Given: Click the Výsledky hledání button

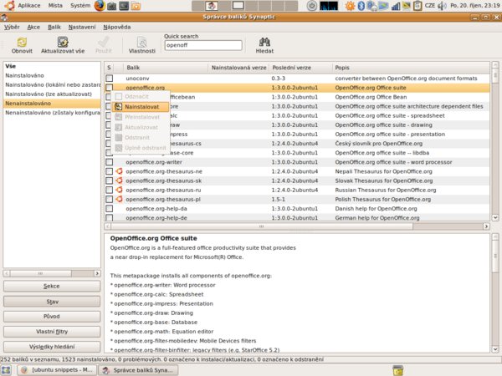Looking at the screenshot, I should tap(52, 347).
